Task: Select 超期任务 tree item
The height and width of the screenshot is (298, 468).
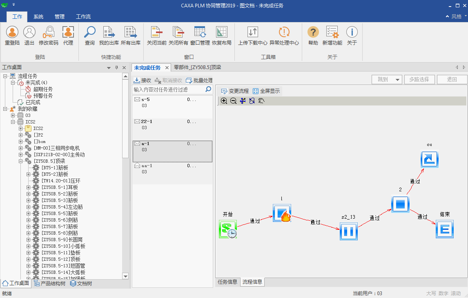Action: pyautogui.click(x=43, y=90)
